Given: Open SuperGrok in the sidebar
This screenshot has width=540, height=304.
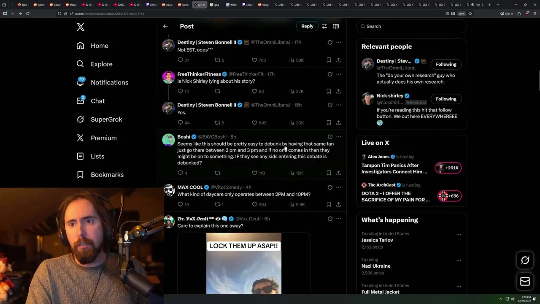Looking at the screenshot, I should [100, 119].
